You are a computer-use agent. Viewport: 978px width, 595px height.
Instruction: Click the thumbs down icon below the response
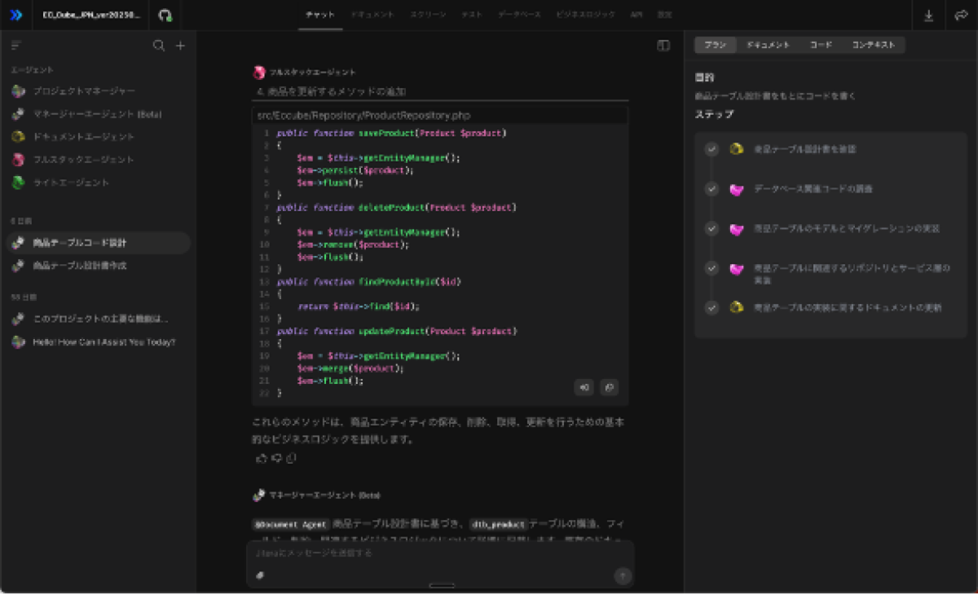pos(276,458)
